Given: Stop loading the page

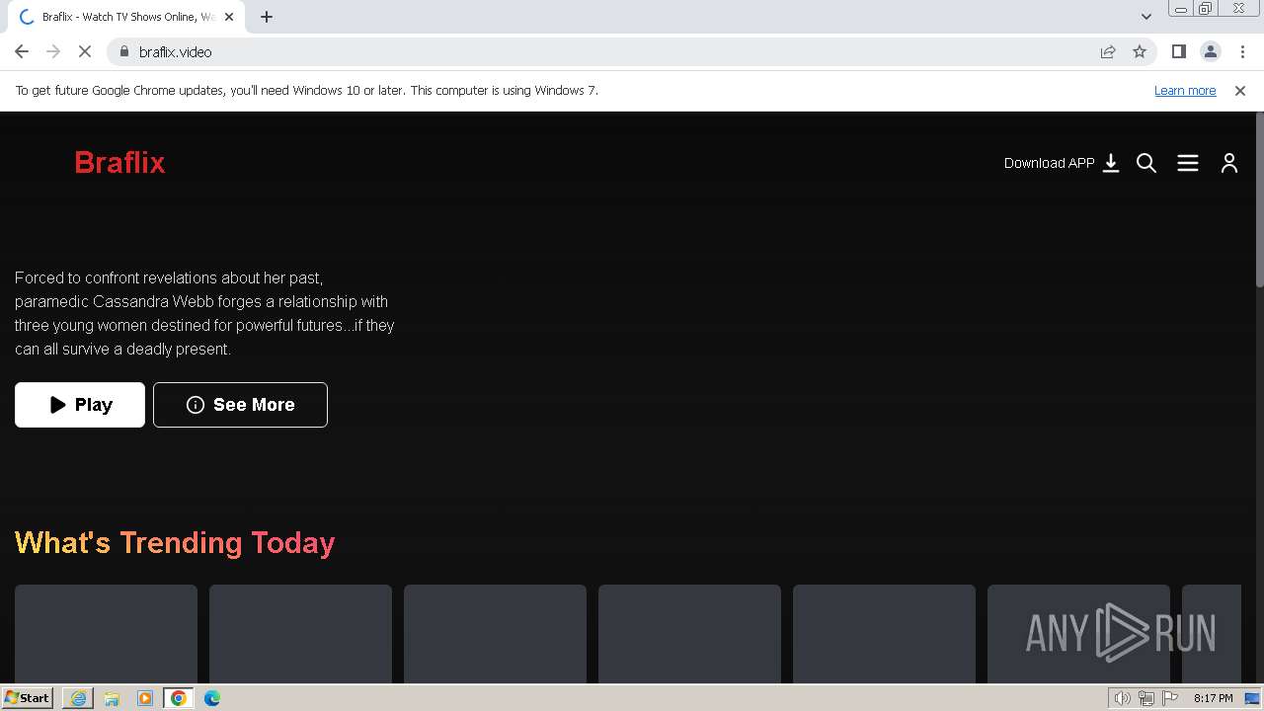Looking at the screenshot, I should [x=85, y=51].
